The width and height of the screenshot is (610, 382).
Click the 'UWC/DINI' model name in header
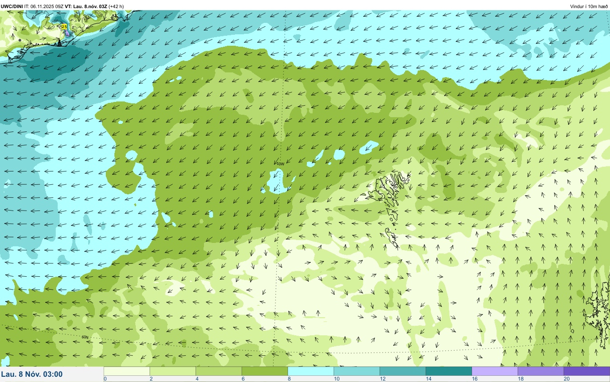click(x=12, y=6)
